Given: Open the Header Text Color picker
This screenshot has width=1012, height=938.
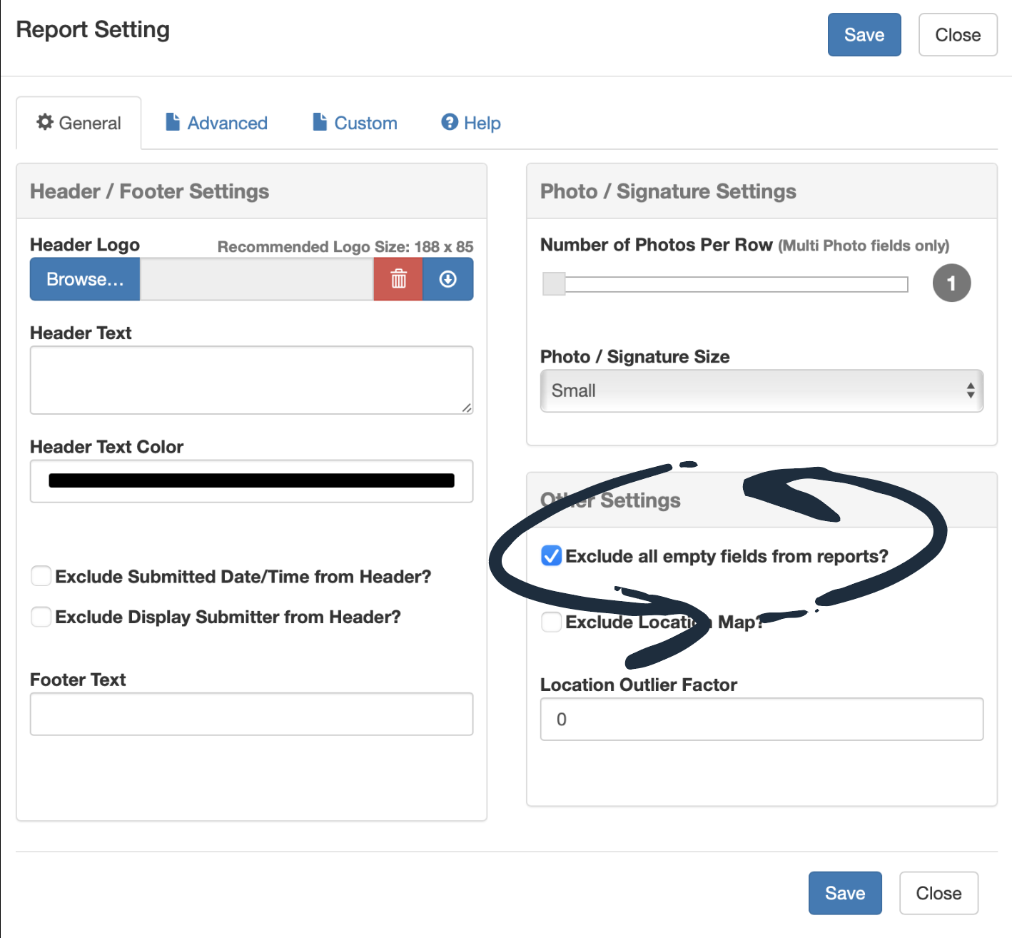Looking at the screenshot, I should pos(251,481).
